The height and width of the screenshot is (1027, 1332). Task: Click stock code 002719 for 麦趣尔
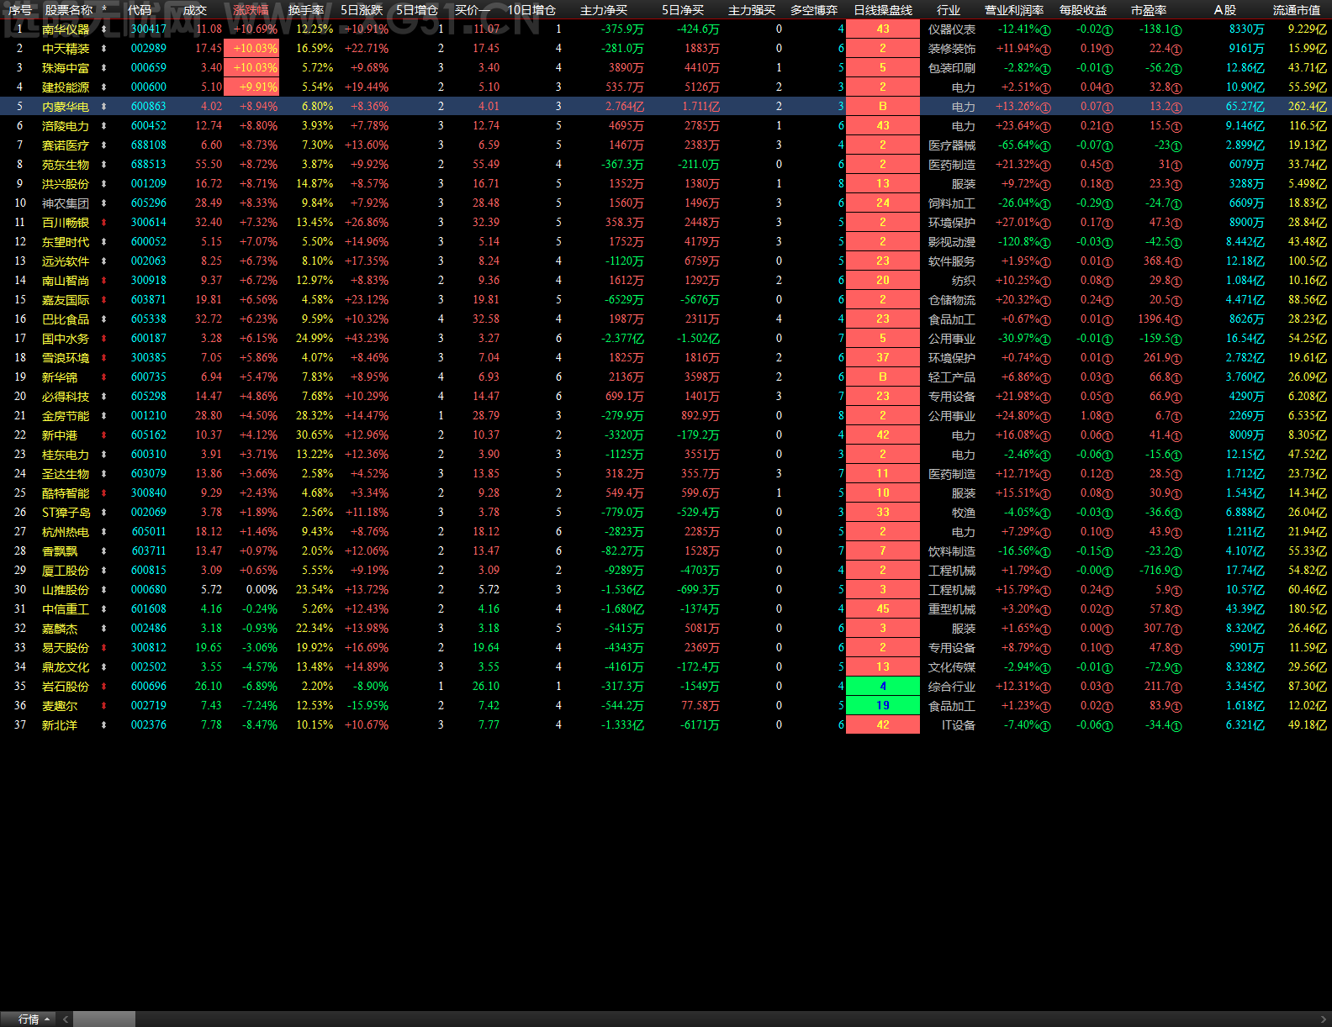click(x=149, y=706)
